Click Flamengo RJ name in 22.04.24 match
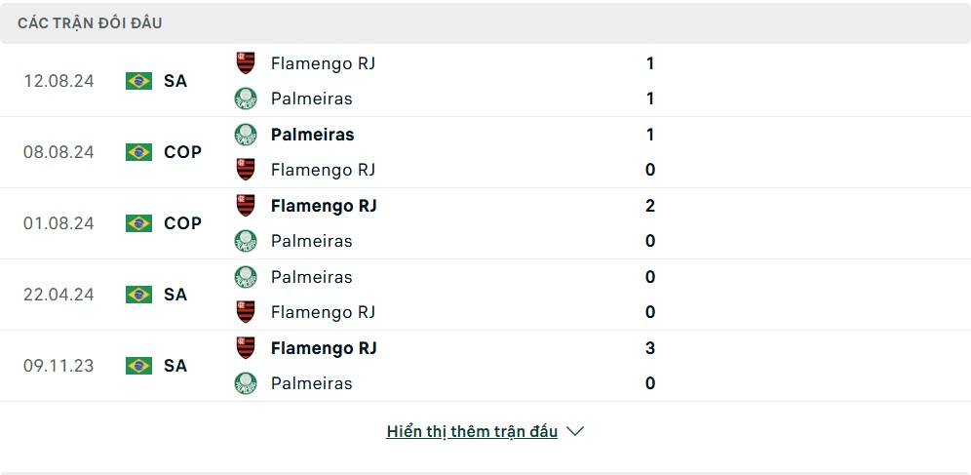 click(323, 312)
